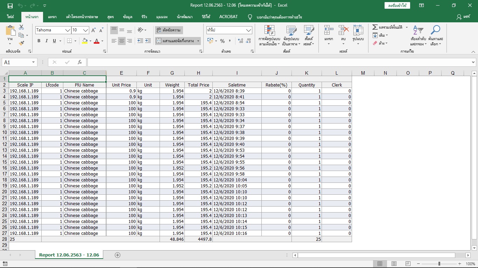Apply percent style icon

coord(222,41)
